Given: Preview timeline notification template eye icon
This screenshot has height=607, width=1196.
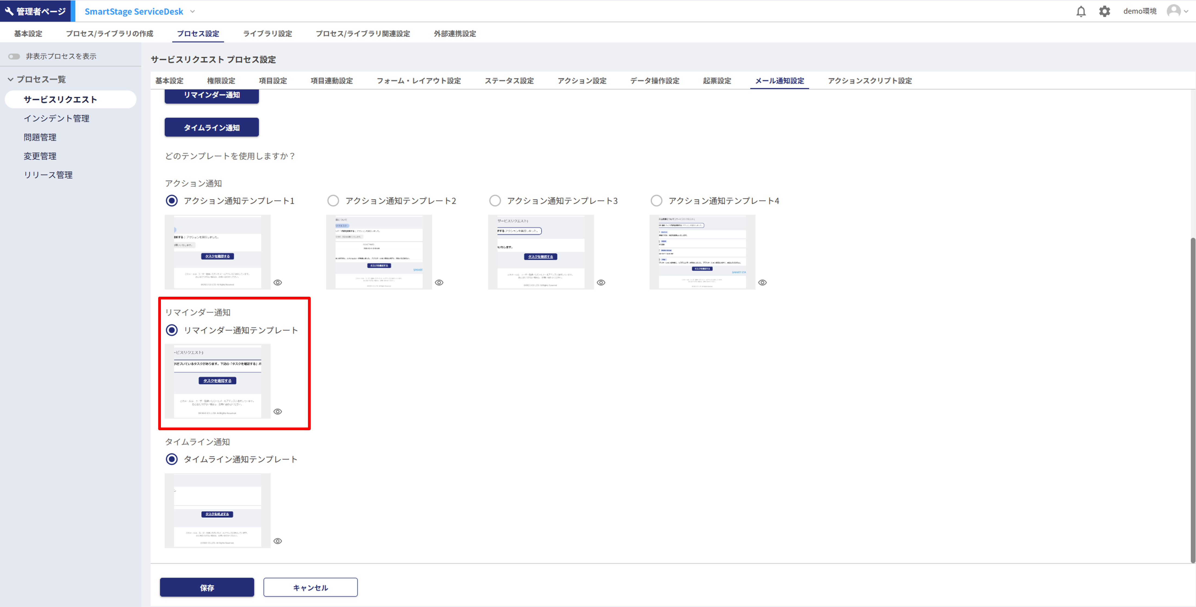Looking at the screenshot, I should (278, 541).
